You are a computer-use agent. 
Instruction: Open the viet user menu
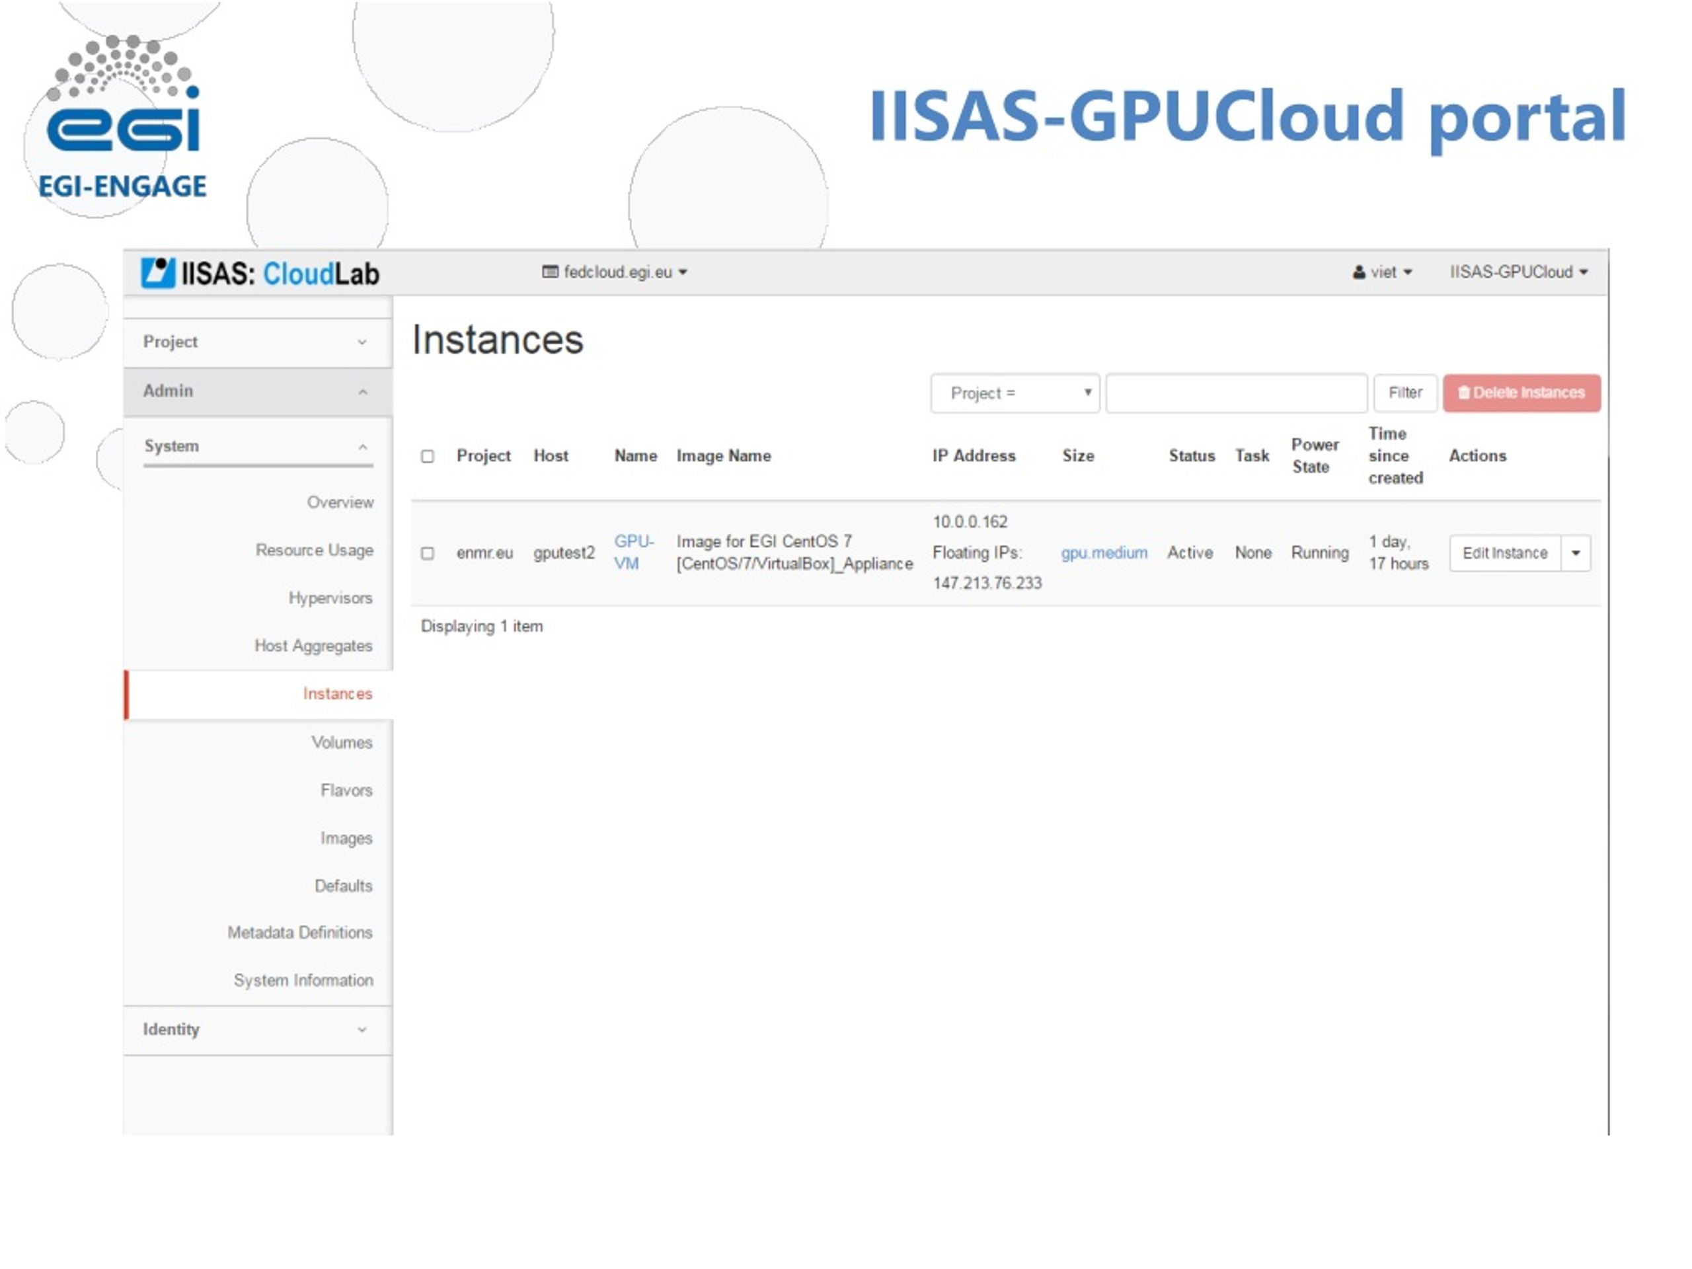tap(1382, 272)
